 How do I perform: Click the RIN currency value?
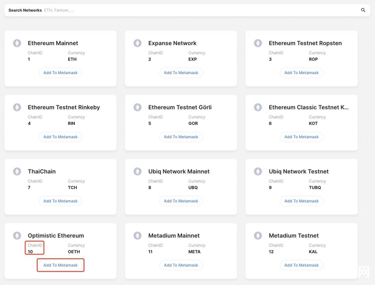pos(71,123)
